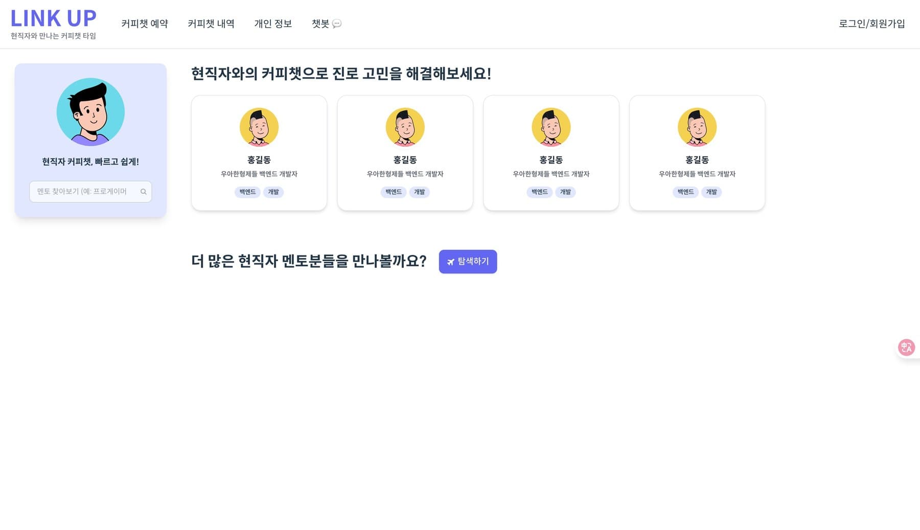Click the third mentor's yellow avatar
This screenshot has height=530, width=920.
[551, 127]
